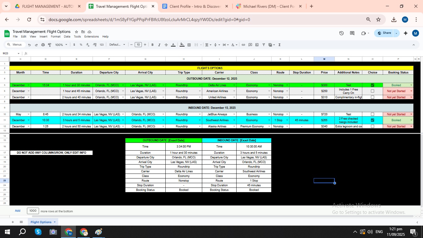Click the Create a filter icon
Screen dimensions: 423x238
click(264, 45)
